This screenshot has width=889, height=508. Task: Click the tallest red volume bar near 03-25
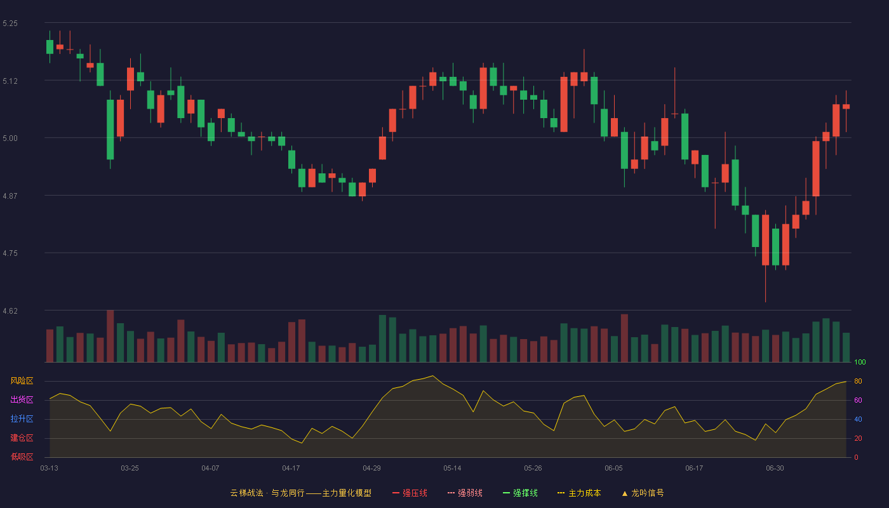pos(110,336)
